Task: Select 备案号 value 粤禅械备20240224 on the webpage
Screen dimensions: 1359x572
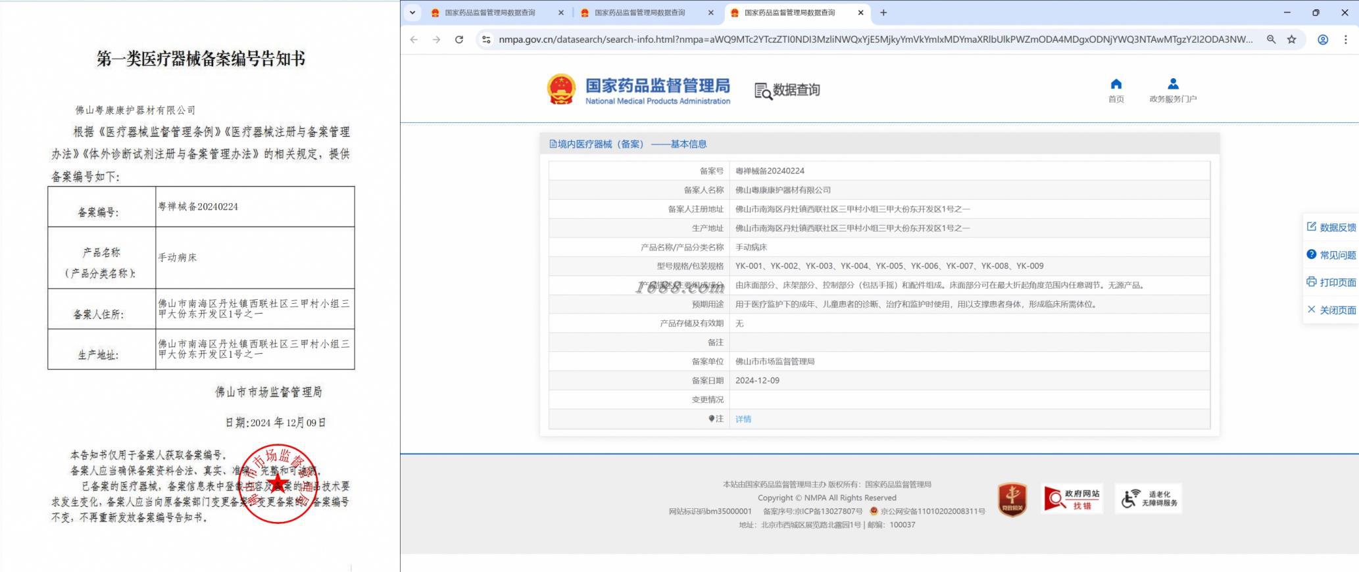Action: [x=770, y=171]
